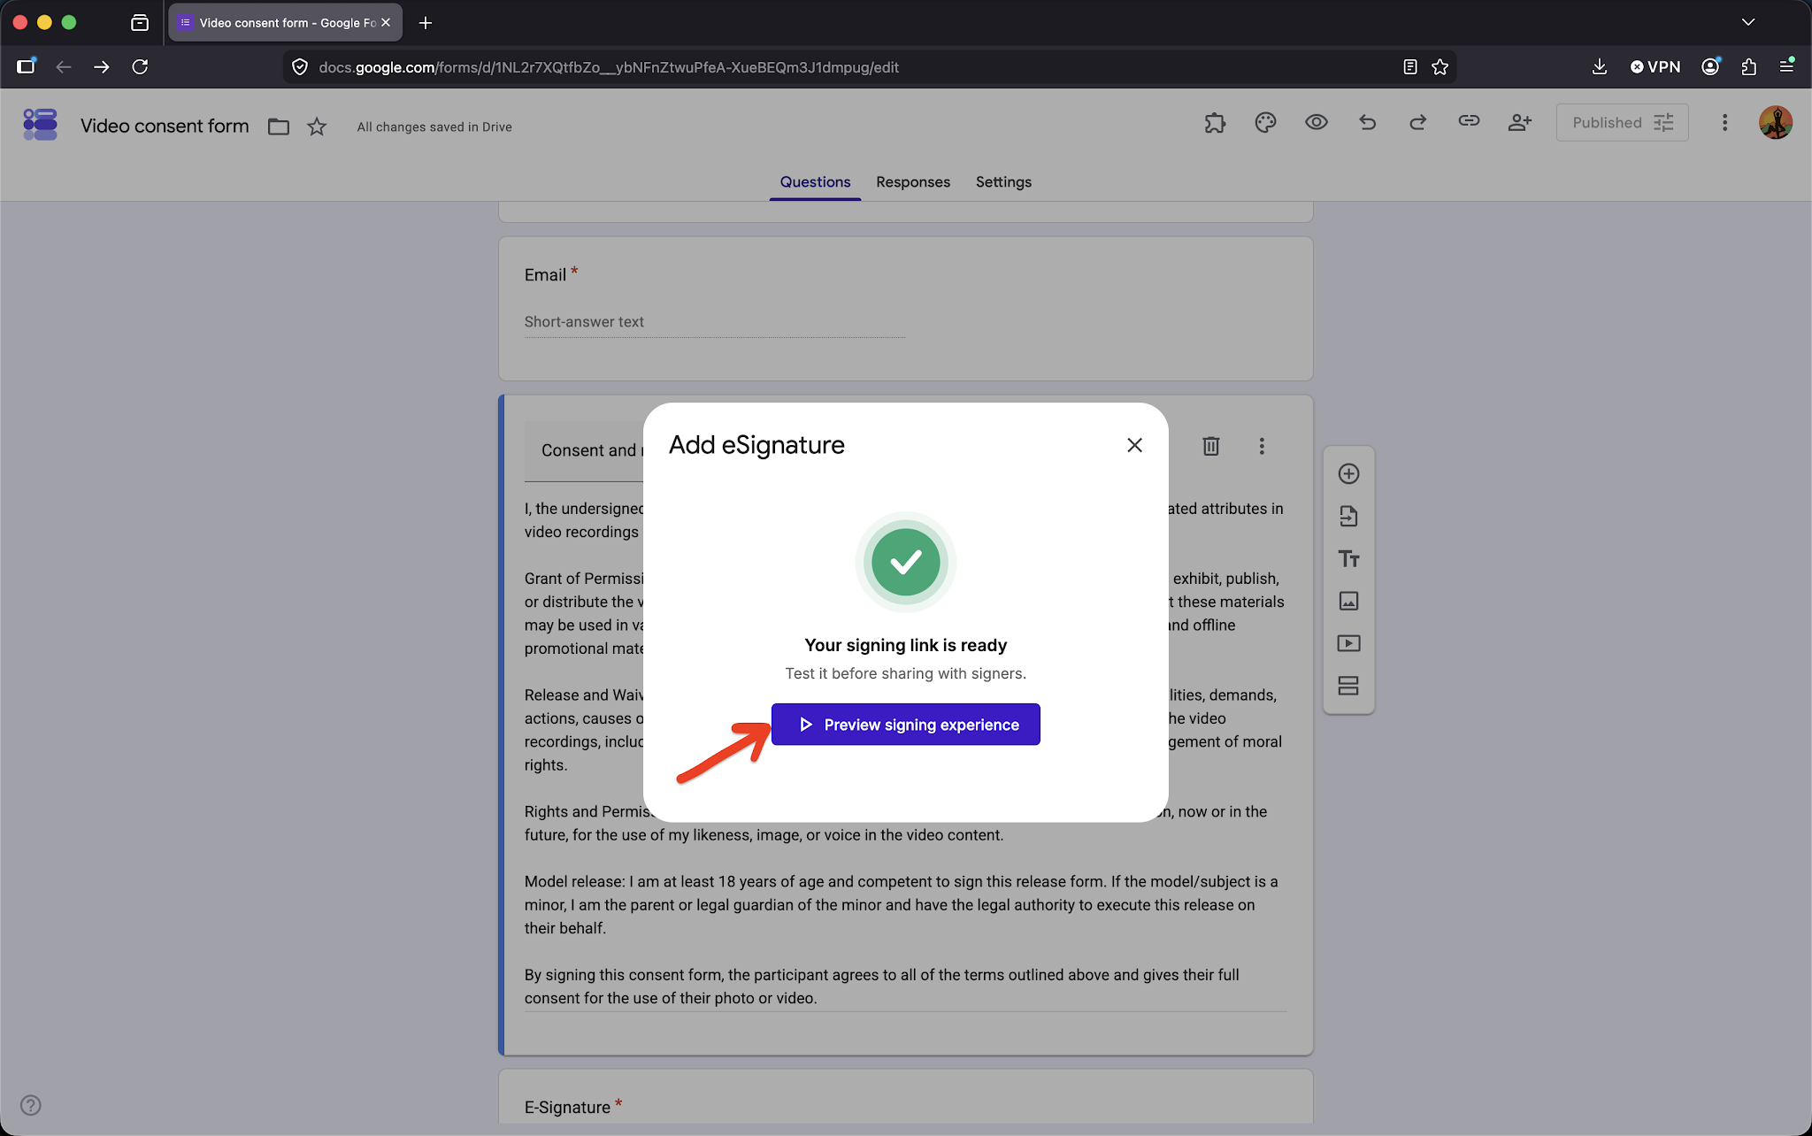Toggle the browser sidebar panel
The height and width of the screenshot is (1136, 1812).
(26, 67)
